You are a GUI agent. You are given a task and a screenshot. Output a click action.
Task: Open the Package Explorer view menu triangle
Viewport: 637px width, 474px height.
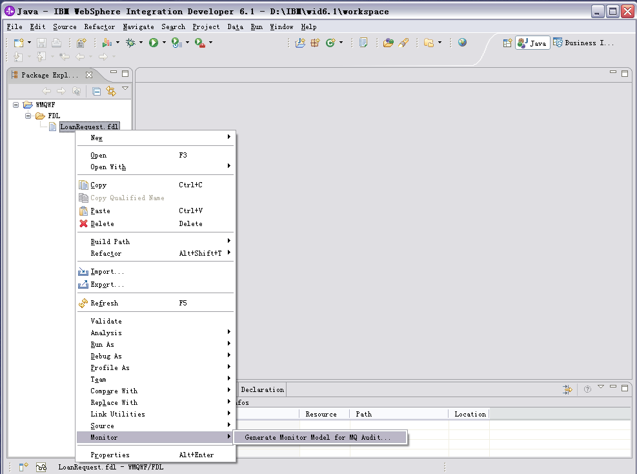[125, 88]
